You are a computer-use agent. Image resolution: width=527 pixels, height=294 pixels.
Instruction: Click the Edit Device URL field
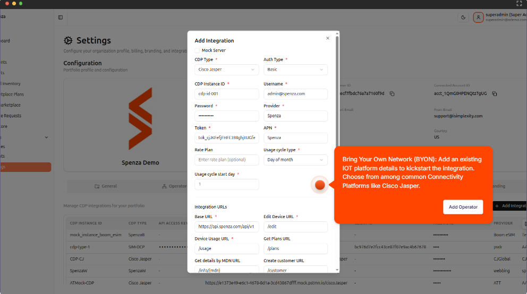295,227
